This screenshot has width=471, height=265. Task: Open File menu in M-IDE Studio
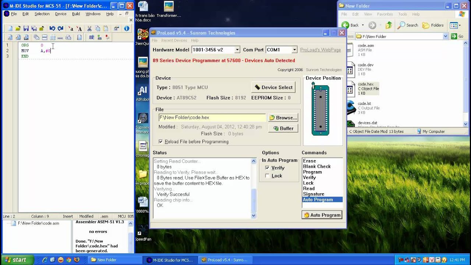coord(14,14)
